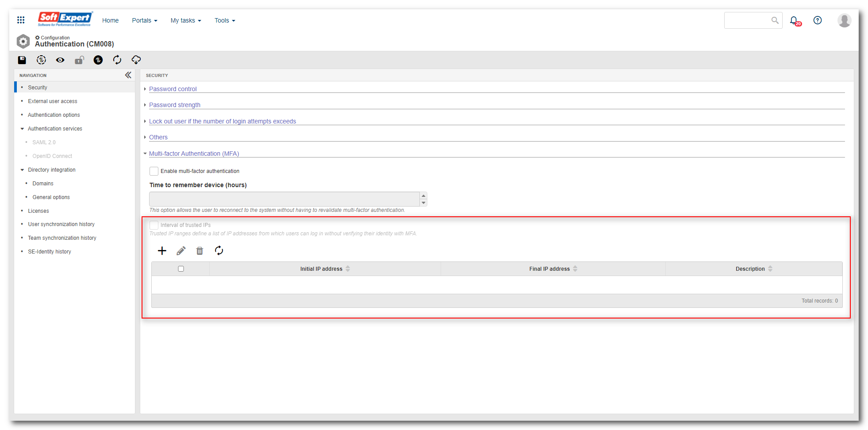Screen dimensions: 868x430
Task: Open SAML 2.0 navigation item
Action: tap(44, 142)
